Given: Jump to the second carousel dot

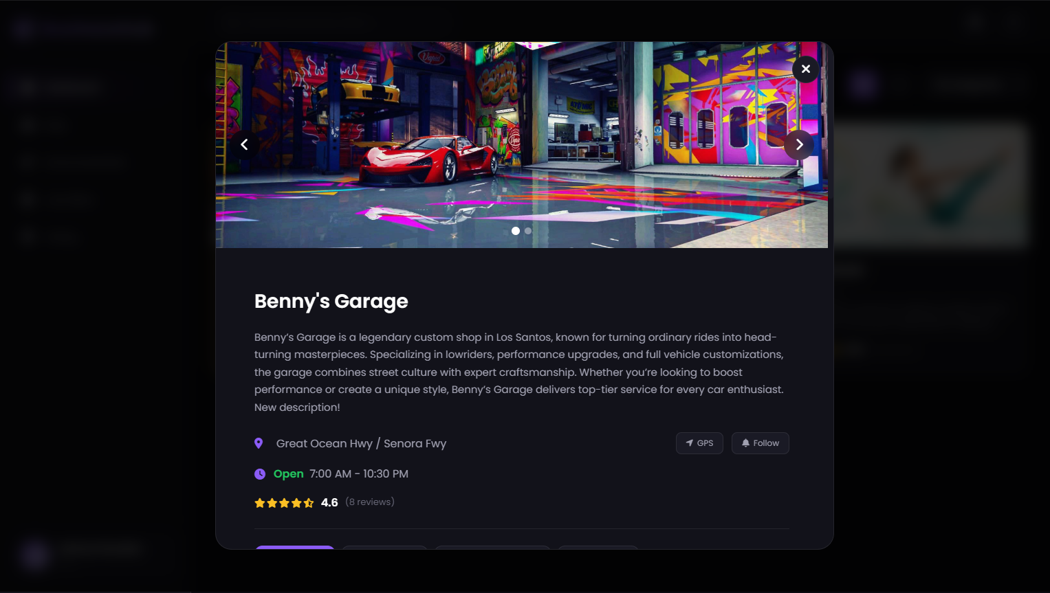Looking at the screenshot, I should click(528, 231).
